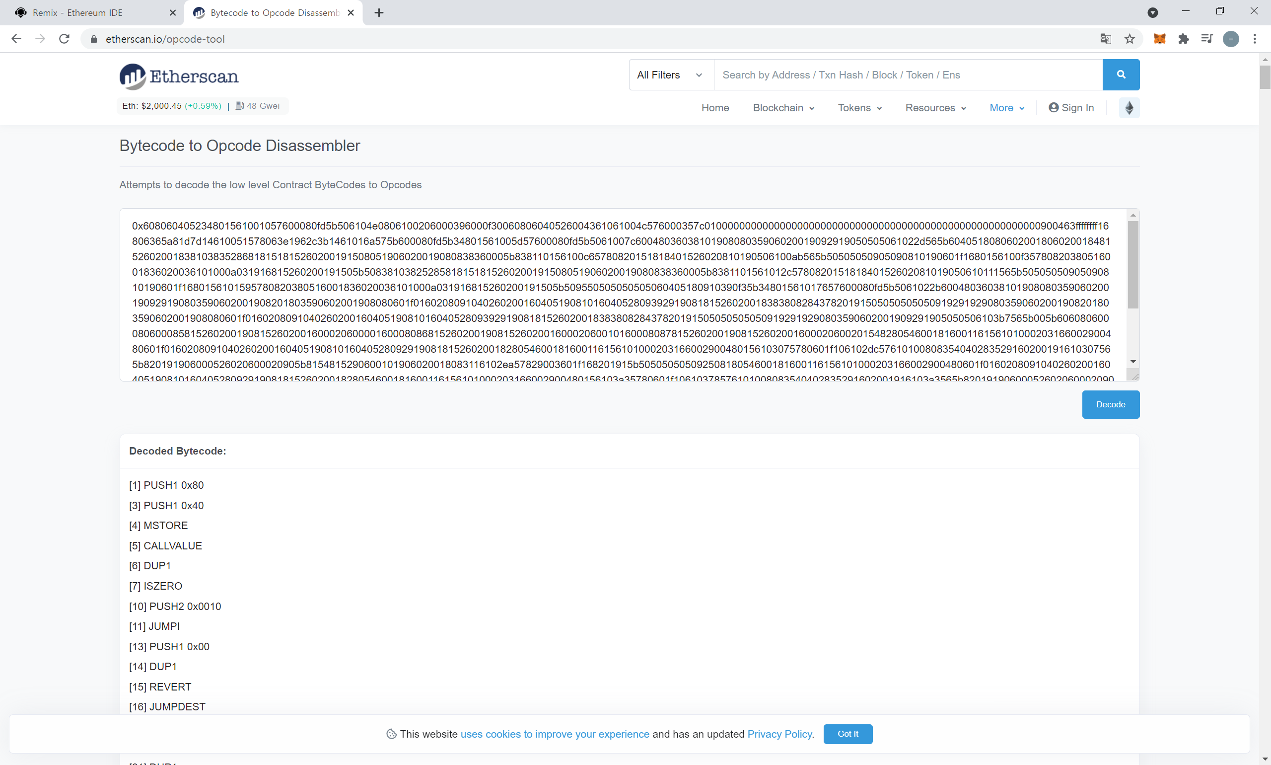
Task: Open the Resources dropdown
Action: coord(935,108)
